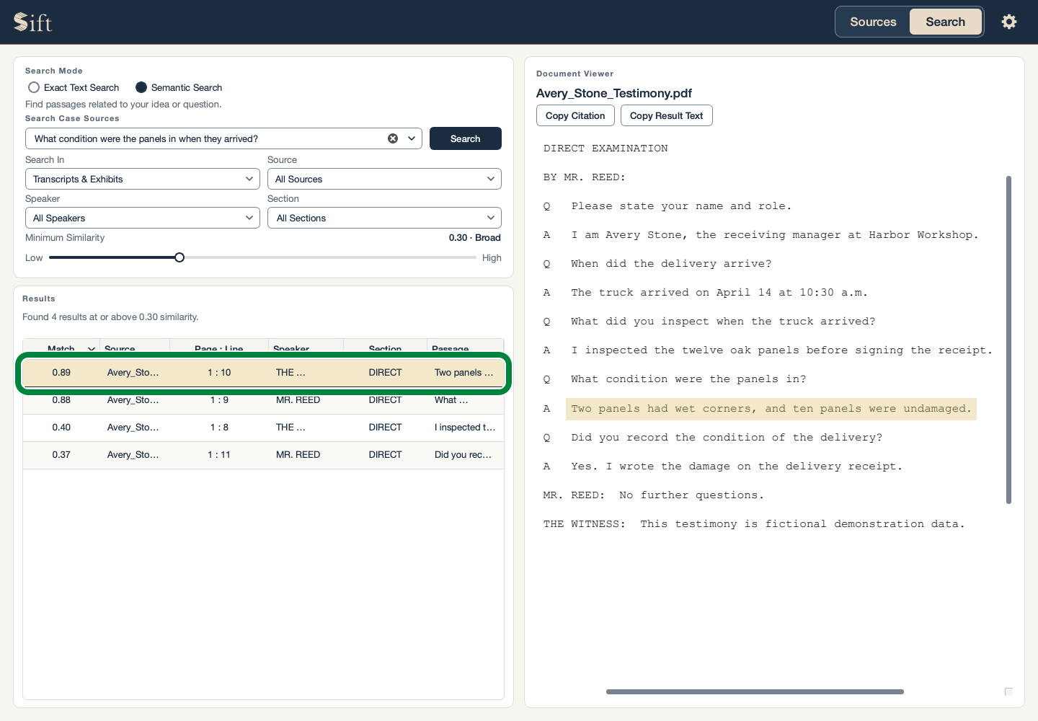Click the Copy Citation button
This screenshot has height=721, width=1038.
[x=575, y=115]
